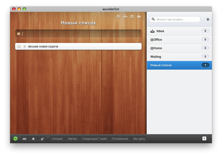This screenshot has width=222, height=157.
Task: Print the current list via printer icon
Action: pyautogui.click(x=125, y=17)
